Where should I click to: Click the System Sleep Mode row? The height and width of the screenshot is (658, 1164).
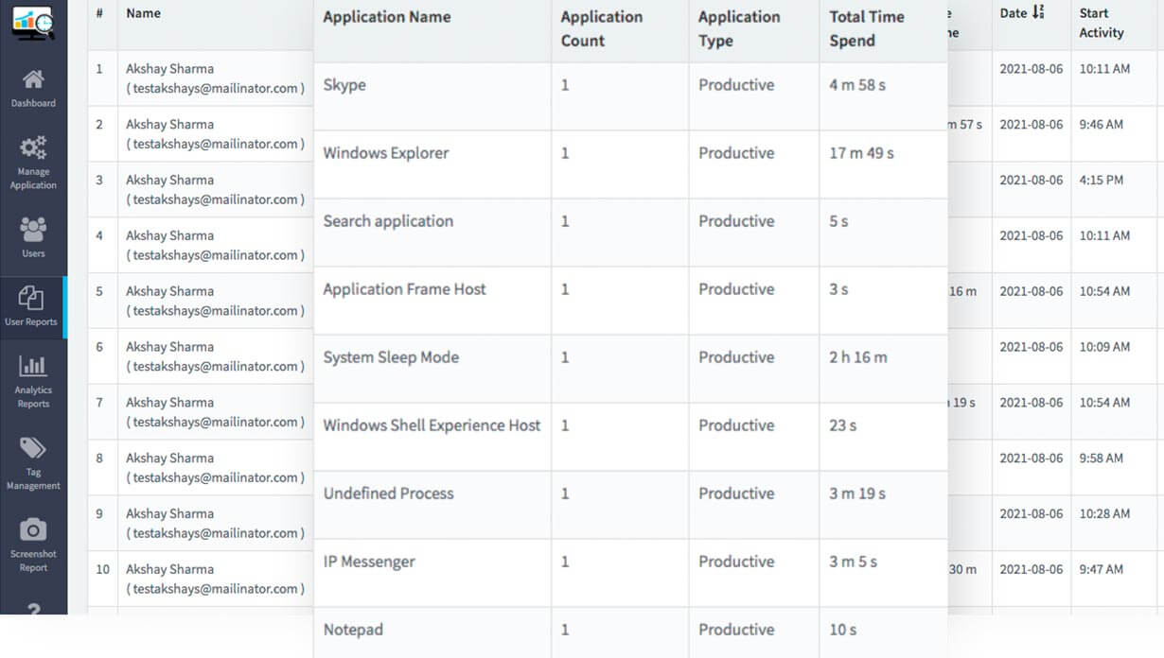[x=390, y=356]
